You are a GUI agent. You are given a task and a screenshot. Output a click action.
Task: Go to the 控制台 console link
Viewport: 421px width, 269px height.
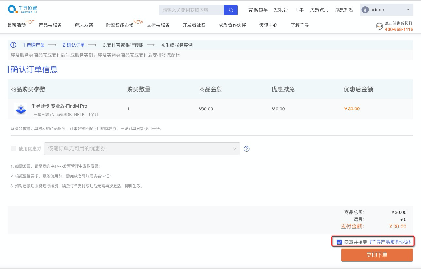point(281,10)
